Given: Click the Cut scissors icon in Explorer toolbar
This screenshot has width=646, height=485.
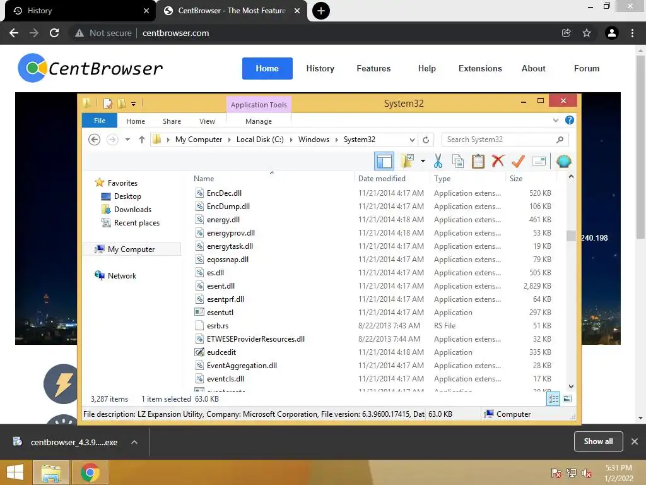Looking at the screenshot, I should pos(438,161).
